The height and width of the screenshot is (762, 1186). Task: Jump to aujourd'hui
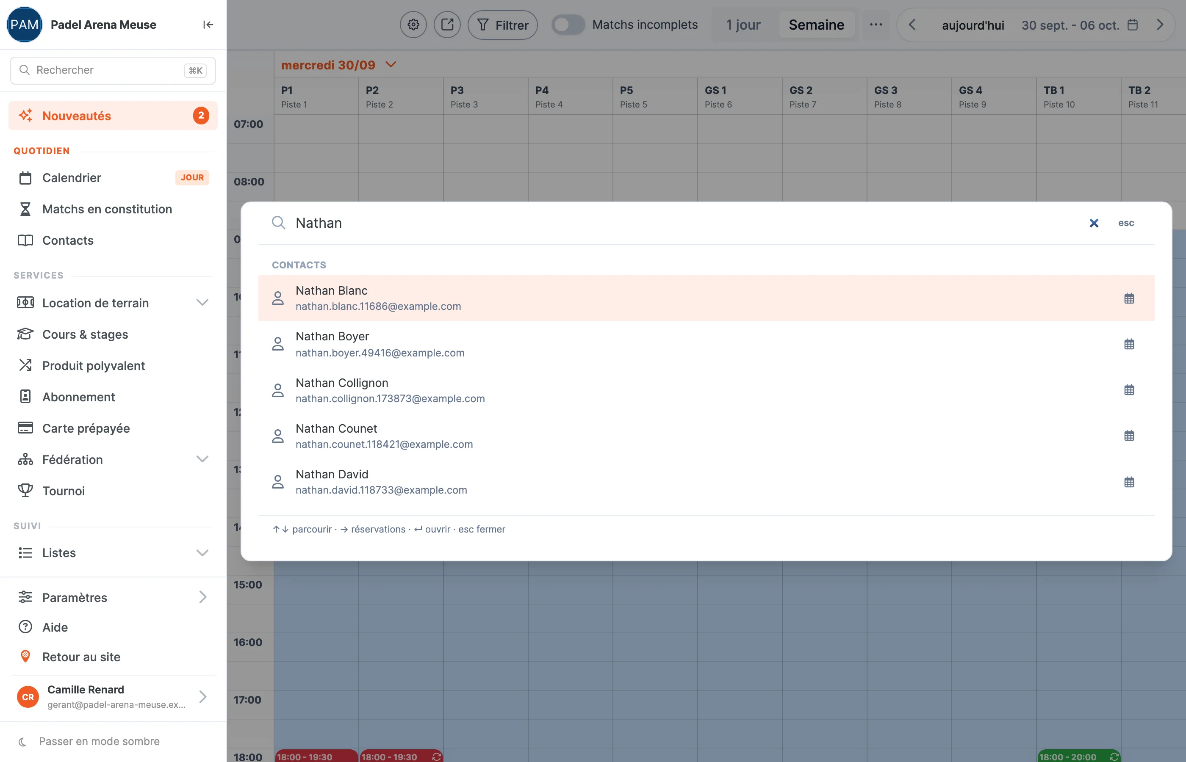pos(973,25)
